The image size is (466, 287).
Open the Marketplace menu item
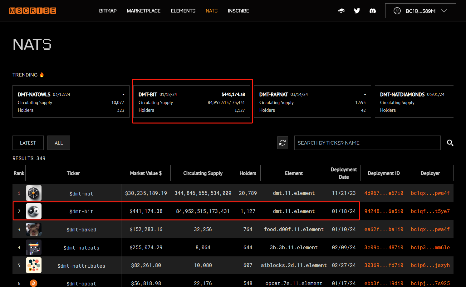[x=144, y=11]
